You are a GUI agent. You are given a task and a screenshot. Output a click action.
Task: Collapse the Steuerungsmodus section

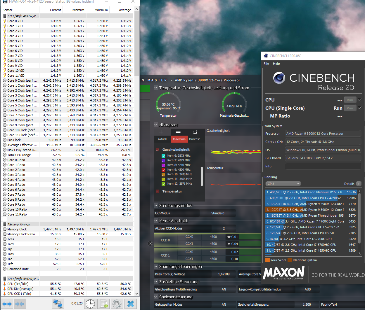[156, 206]
